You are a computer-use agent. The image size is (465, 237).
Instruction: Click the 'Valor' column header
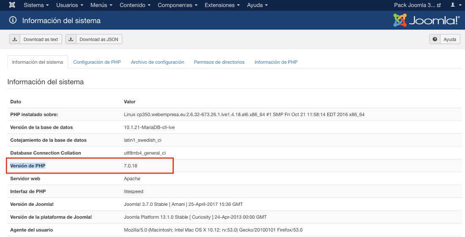tap(130, 102)
